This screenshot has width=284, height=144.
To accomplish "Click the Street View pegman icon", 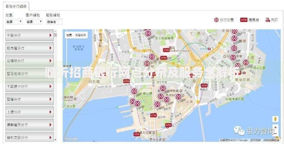I will [x=275, y=119].
